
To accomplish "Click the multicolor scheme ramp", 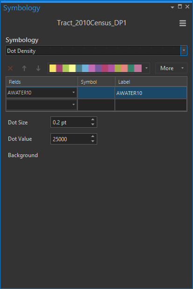I will coord(96,68).
